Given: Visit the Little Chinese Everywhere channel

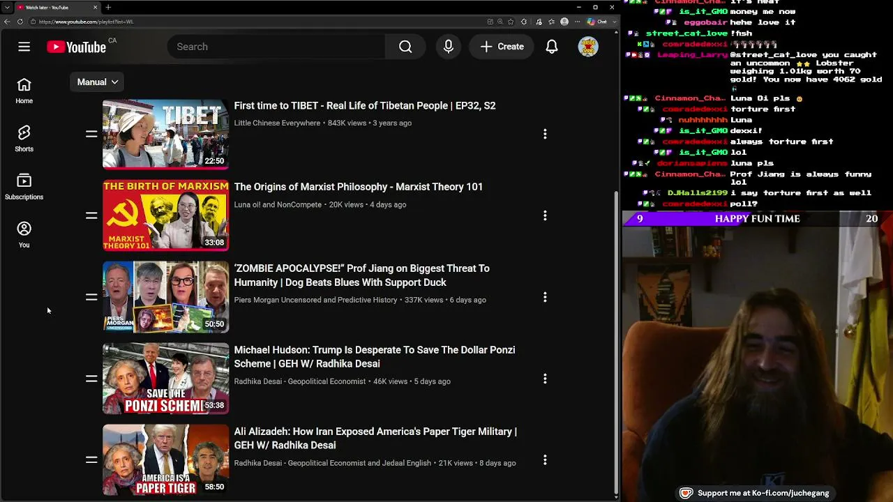Looking at the screenshot, I should click(x=277, y=123).
